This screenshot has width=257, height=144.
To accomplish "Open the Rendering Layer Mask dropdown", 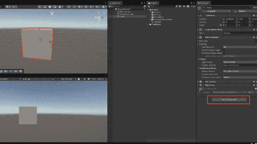I will click(240, 77).
